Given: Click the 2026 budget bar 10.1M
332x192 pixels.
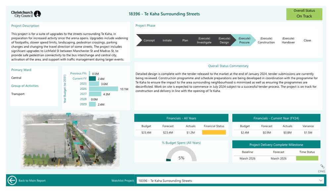Looking at the screenshot, I should tap(103, 89).
